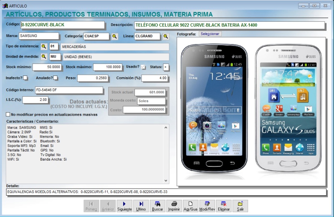This screenshot has height=217, width=334.
Task: Open the Categoría lookup magnifier
Action: point(114,36)
